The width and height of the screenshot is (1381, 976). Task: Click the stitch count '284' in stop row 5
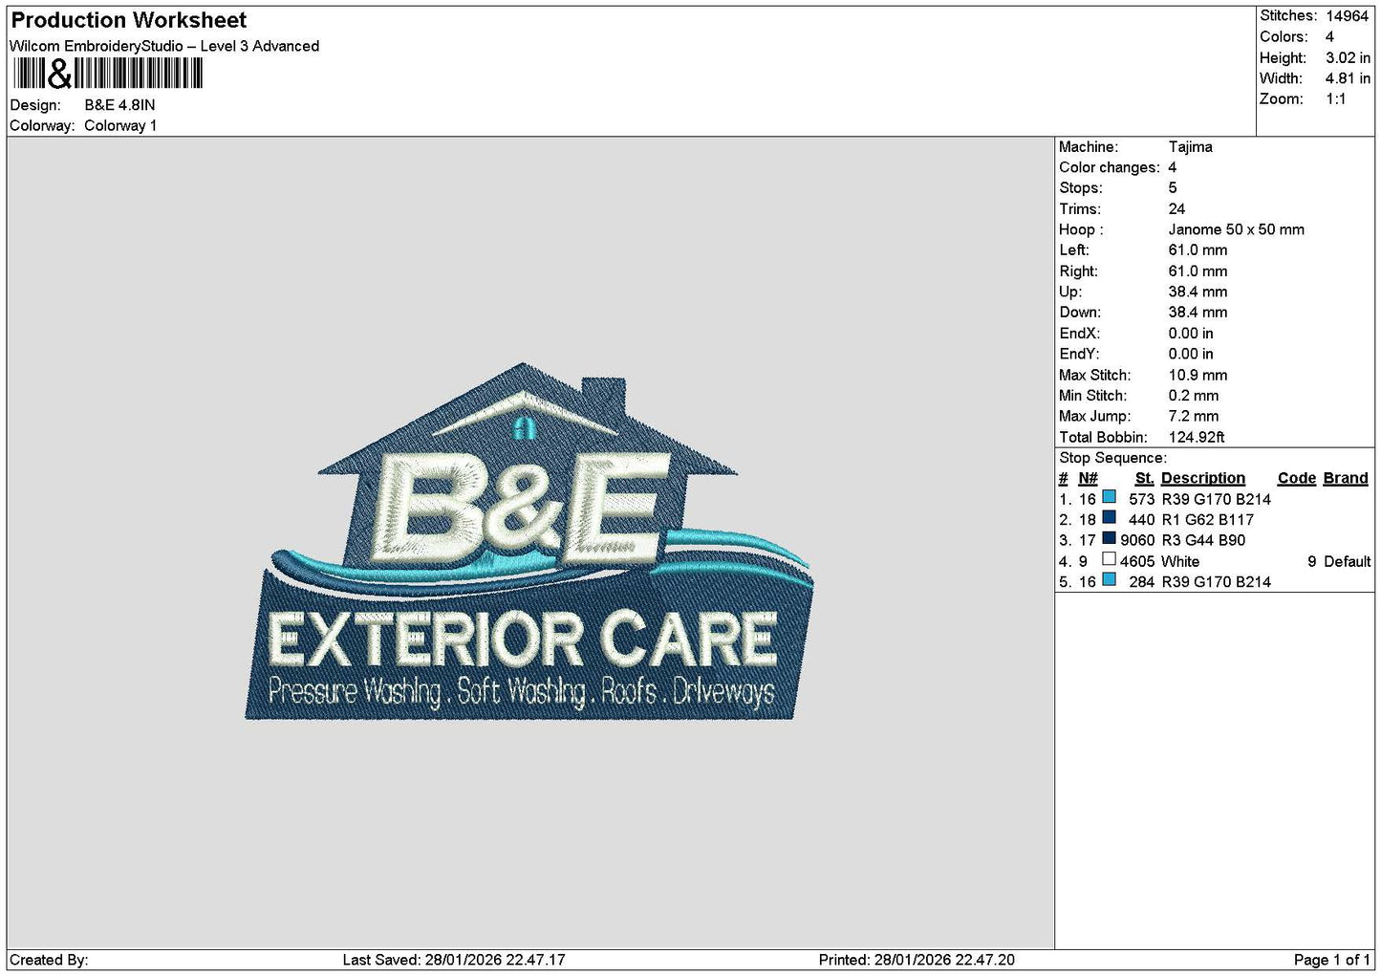[x=1142, y=581]
